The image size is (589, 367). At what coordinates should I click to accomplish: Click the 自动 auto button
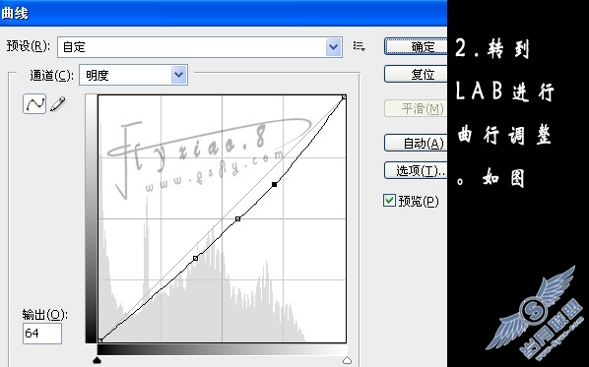click(417, 143)
